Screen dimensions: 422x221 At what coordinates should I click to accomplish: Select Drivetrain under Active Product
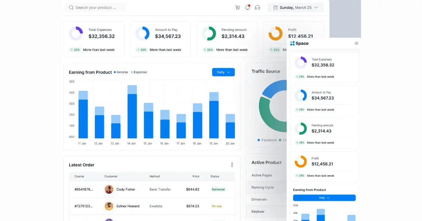[259, 199]
